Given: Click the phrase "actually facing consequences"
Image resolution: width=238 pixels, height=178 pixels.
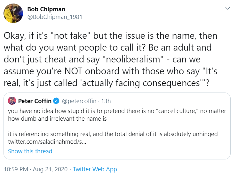Looking at the screenshot, I should [x=141, y=83].
